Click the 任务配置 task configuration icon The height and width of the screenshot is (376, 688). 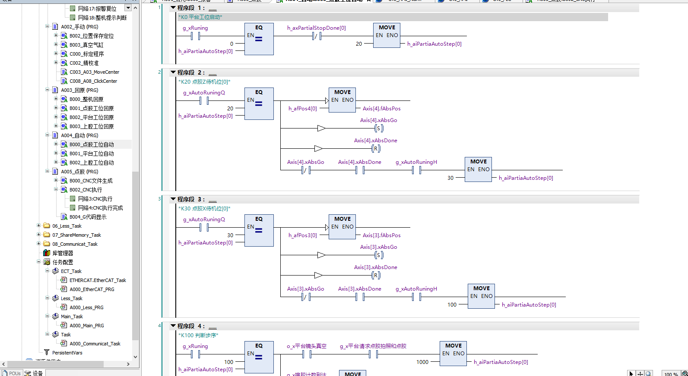click(47, 262)
